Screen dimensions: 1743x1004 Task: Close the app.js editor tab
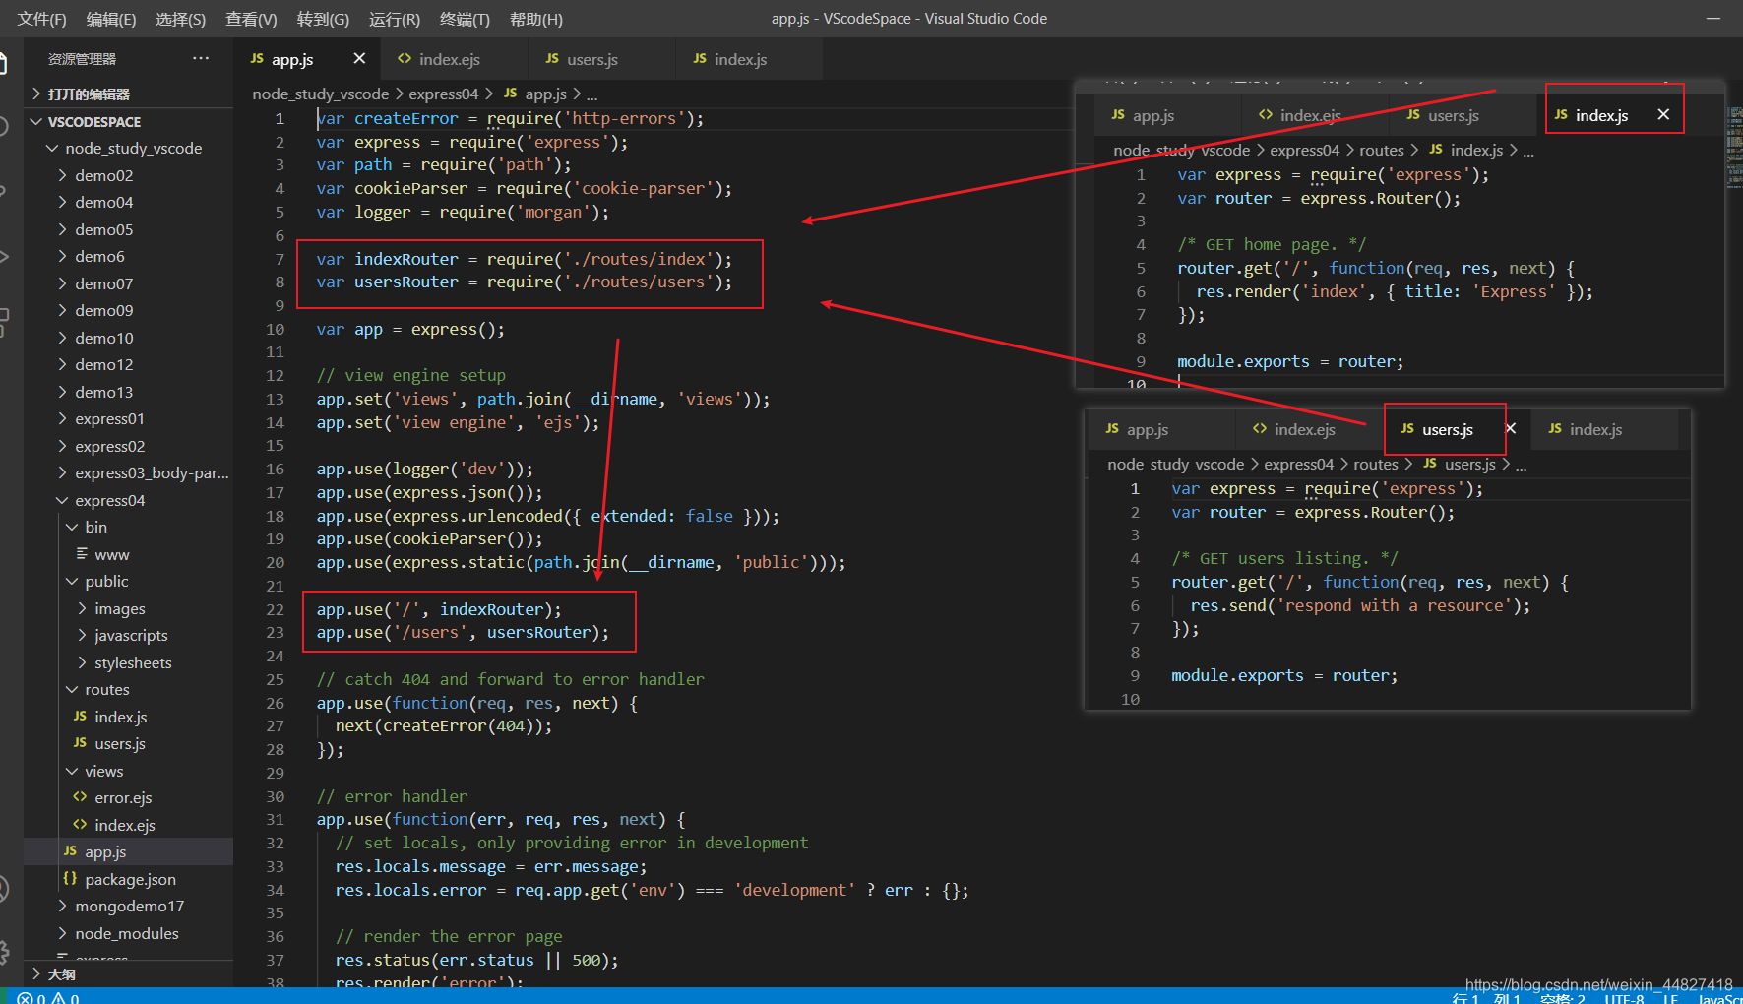359,59
